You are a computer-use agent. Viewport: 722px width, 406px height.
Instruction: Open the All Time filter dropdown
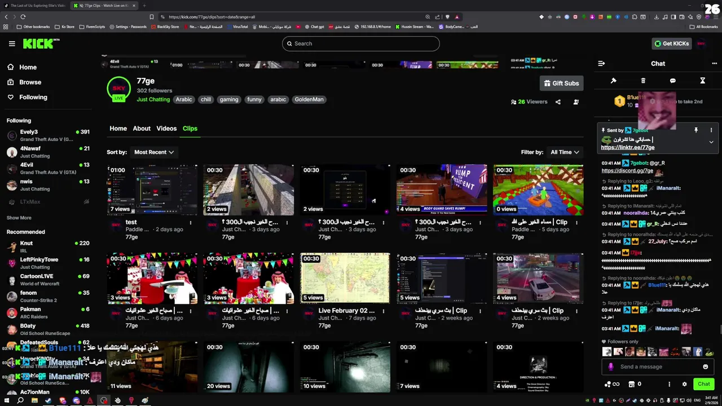[565, 152]
